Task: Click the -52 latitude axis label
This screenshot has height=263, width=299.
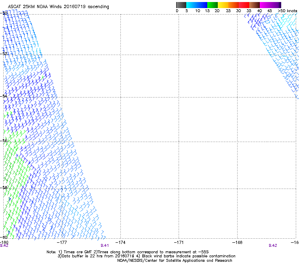Action: (4, 54)
